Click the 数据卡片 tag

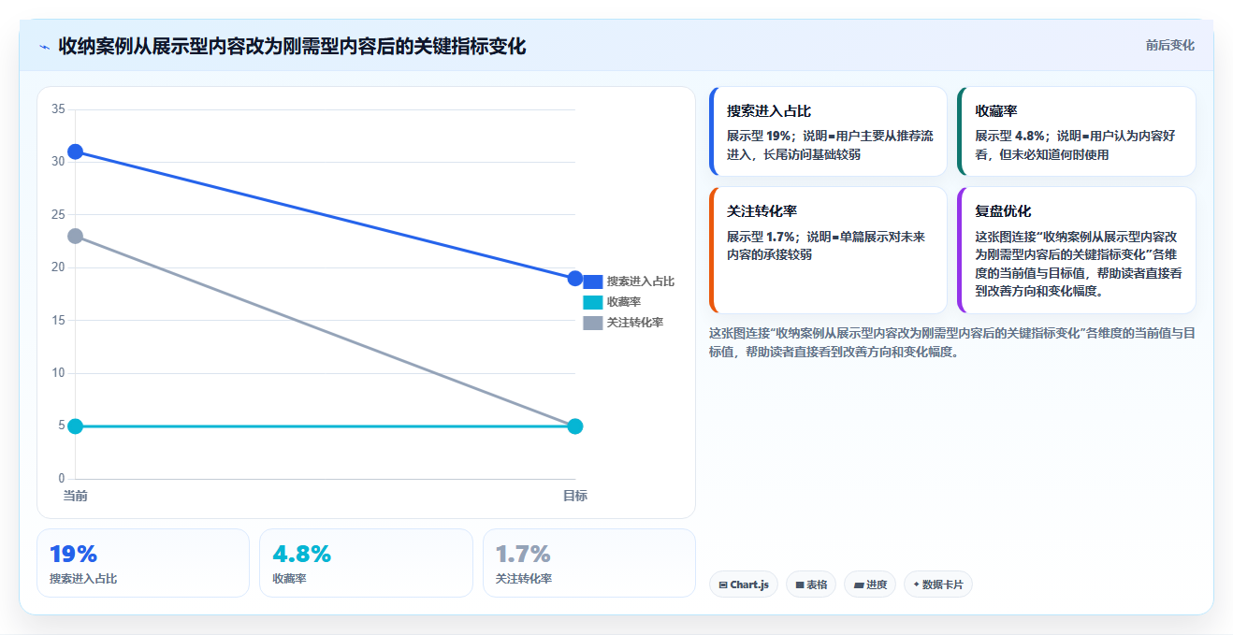click(x=938, y=584)
